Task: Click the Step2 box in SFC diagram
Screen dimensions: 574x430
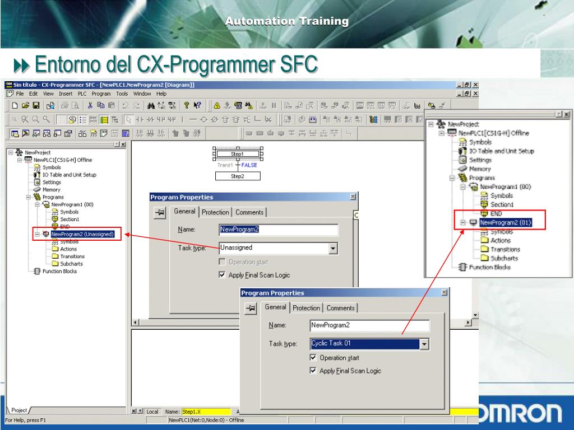Action: (238, 176)
